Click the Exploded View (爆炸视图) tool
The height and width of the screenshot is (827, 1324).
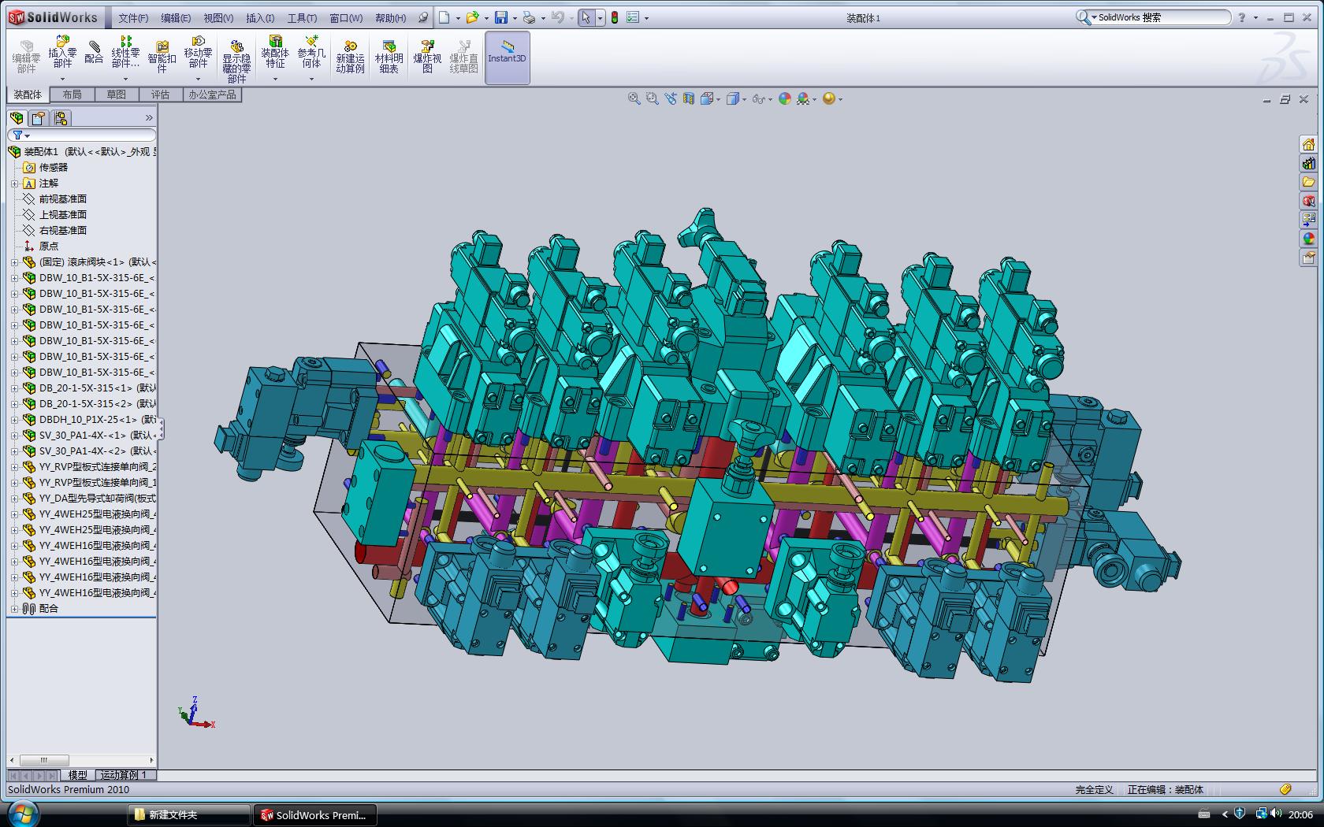[427, 57]
